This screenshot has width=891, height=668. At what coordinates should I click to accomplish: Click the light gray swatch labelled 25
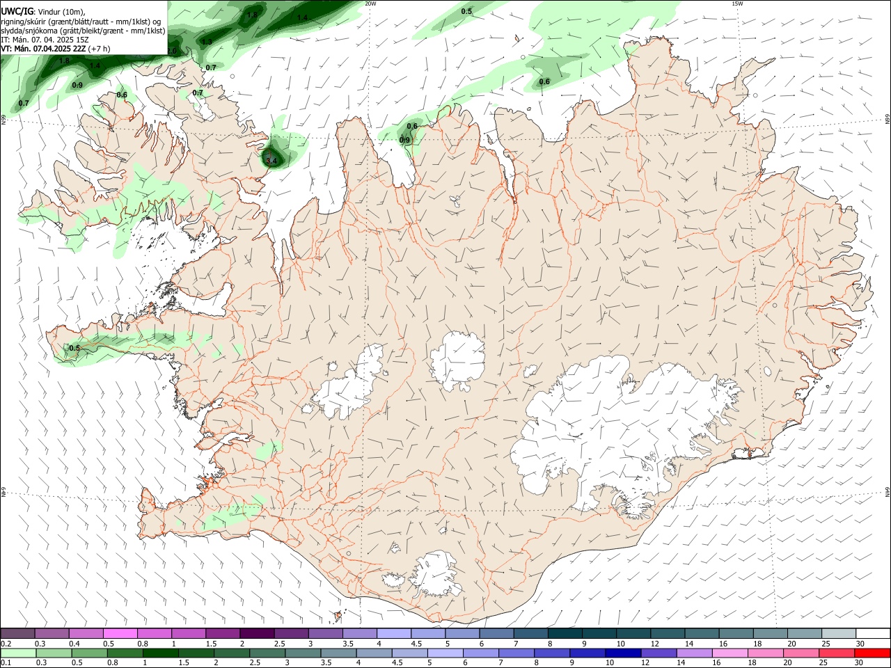pyautogui.click(x=838, y=634)
